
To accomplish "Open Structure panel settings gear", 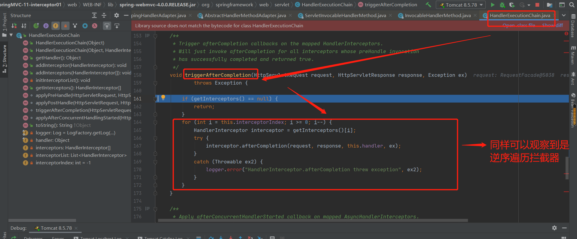I will click(117, 15).
